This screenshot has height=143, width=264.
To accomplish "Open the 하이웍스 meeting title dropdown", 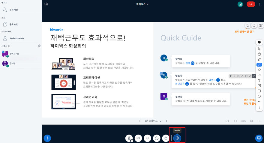I will coord(142,4).
